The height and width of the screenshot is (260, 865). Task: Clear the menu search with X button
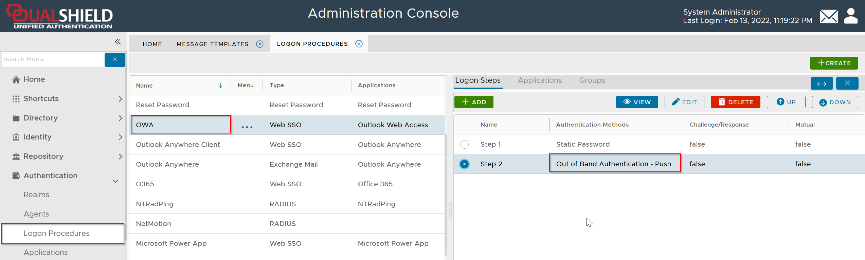click(115, 59)
